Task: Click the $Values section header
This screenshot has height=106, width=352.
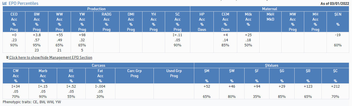Action: click(x=271, y=65)
